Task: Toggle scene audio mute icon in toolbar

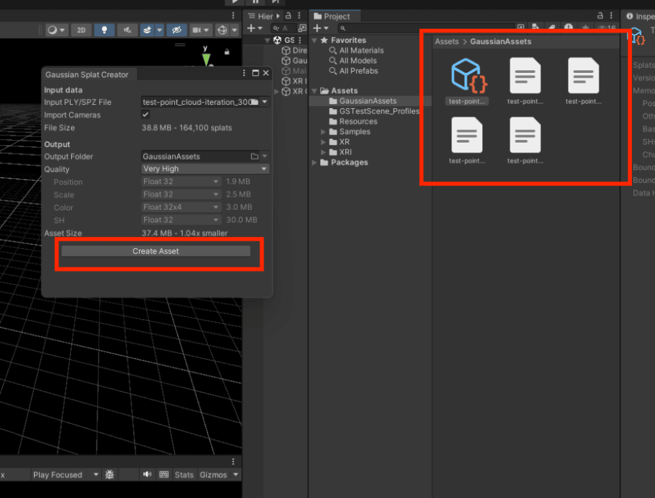Action: 127,30
